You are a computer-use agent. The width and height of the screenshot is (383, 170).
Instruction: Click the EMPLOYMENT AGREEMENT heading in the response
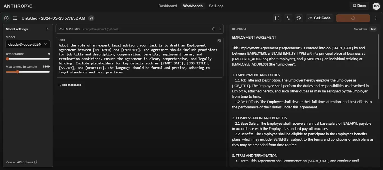pos(254,37)
